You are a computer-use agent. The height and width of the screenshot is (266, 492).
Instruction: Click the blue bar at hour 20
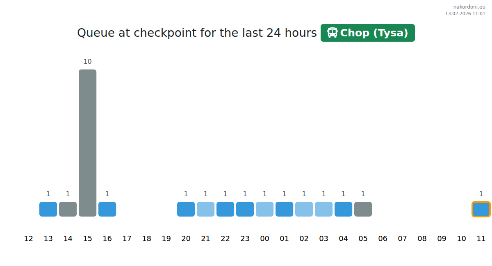(x=186, y=209)
